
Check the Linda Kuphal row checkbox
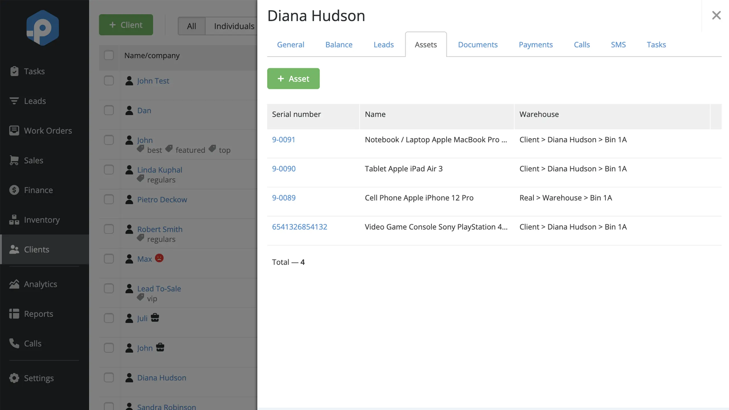[x=109, y=170]
